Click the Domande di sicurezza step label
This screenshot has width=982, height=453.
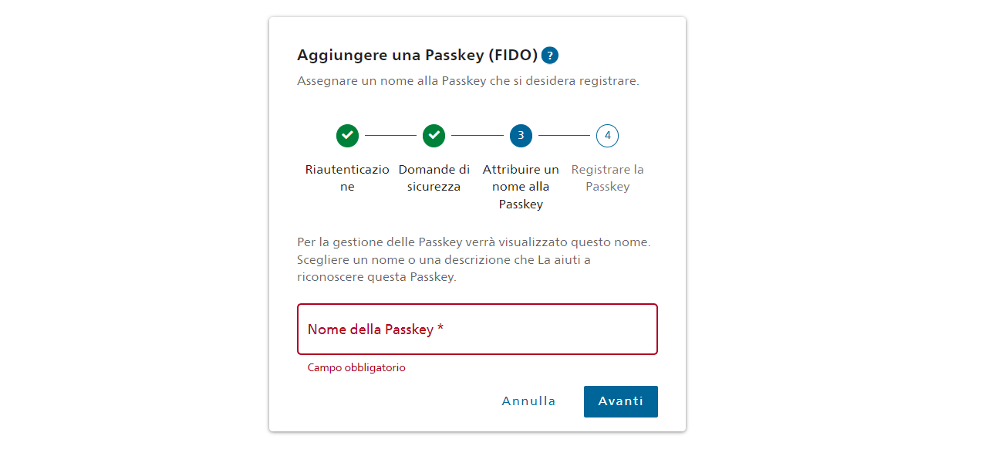(434, 178)
